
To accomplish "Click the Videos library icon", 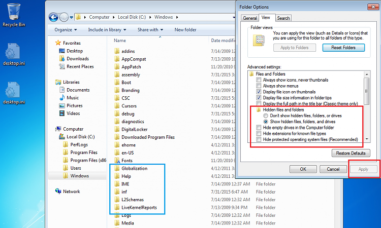I will (62, 113).
